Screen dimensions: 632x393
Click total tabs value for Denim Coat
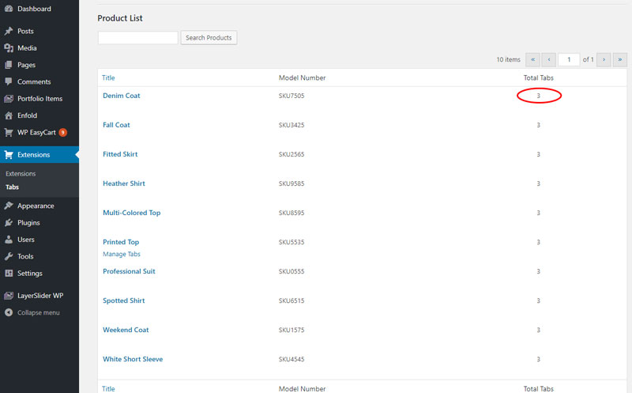point(539,96)
